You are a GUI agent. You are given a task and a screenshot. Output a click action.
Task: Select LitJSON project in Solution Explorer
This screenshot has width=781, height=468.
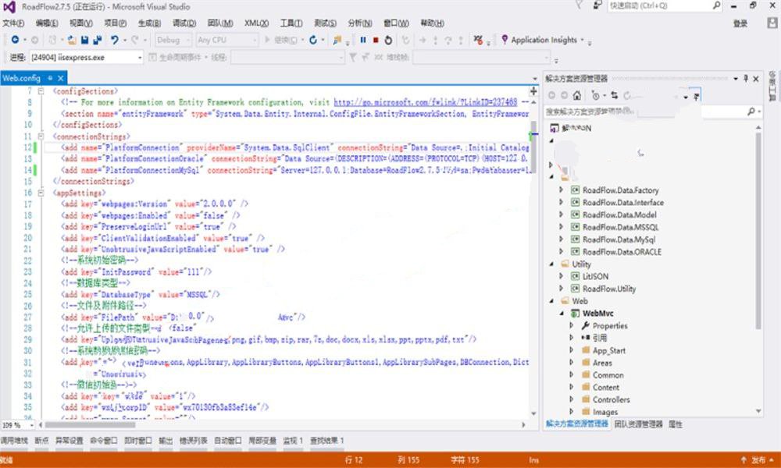[x=595, y=277]
